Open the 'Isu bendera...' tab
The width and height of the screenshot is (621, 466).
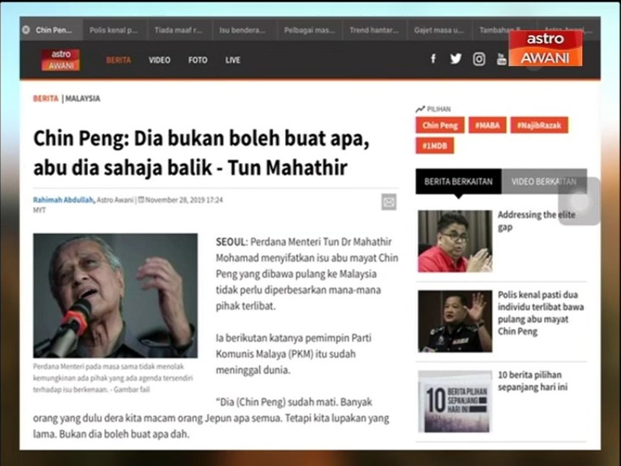point(243,30)
